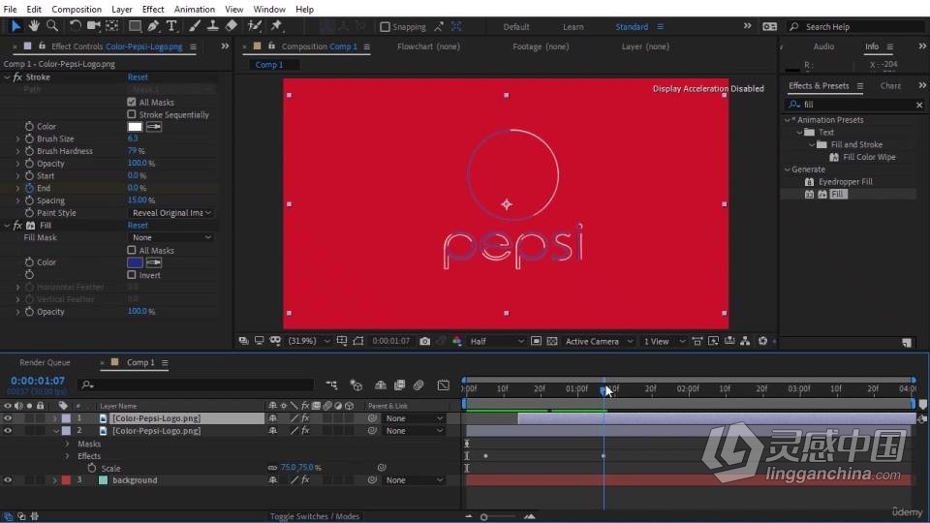Open the 1 View dropdown

tap(665, 342)
